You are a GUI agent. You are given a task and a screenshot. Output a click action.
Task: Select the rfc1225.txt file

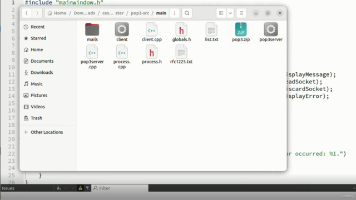181,54
